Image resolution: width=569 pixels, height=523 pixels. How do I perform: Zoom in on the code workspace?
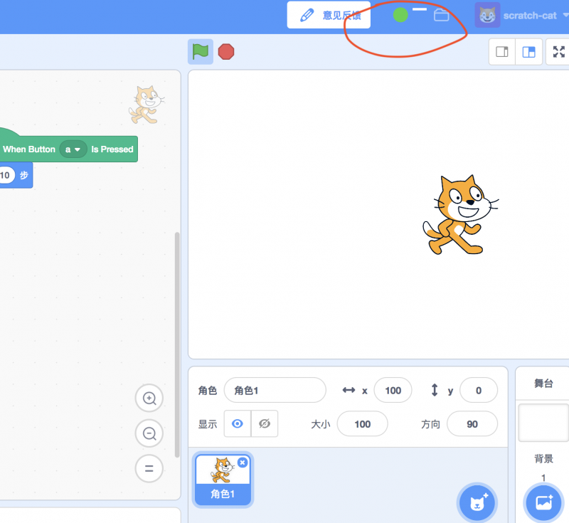tap(149, 398)
